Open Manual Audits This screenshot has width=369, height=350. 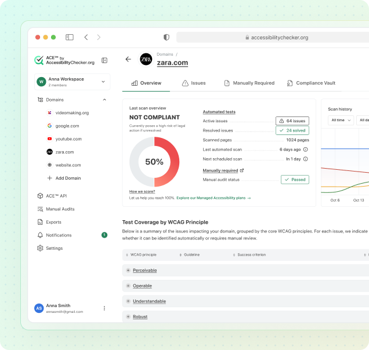click(56, 209)
